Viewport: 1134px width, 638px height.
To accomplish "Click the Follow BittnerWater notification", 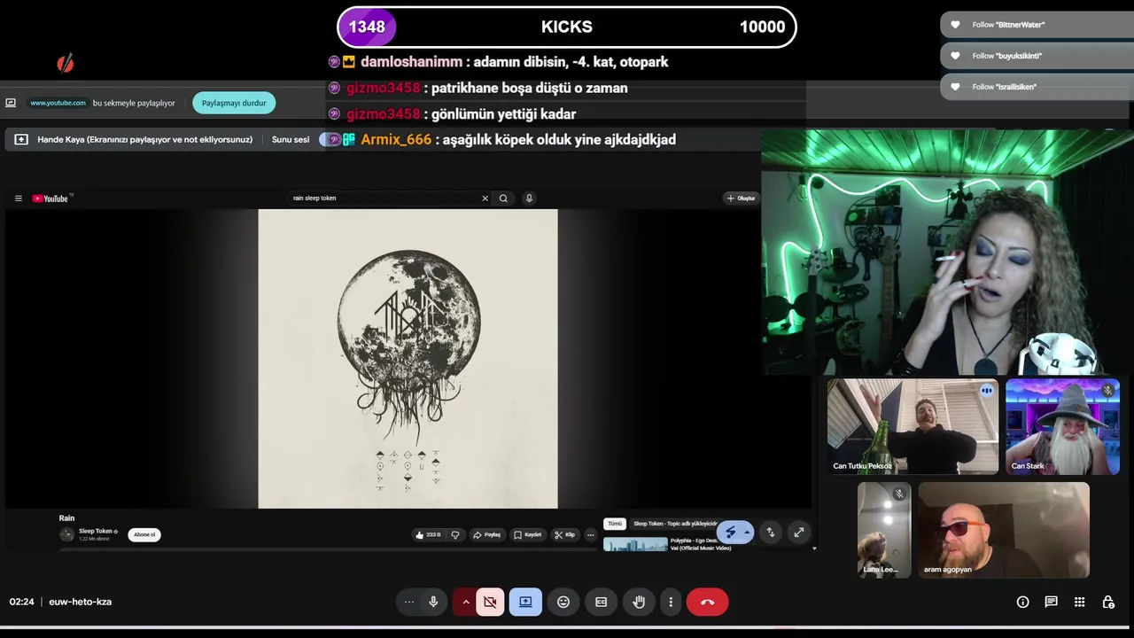I will [1037, 25].
